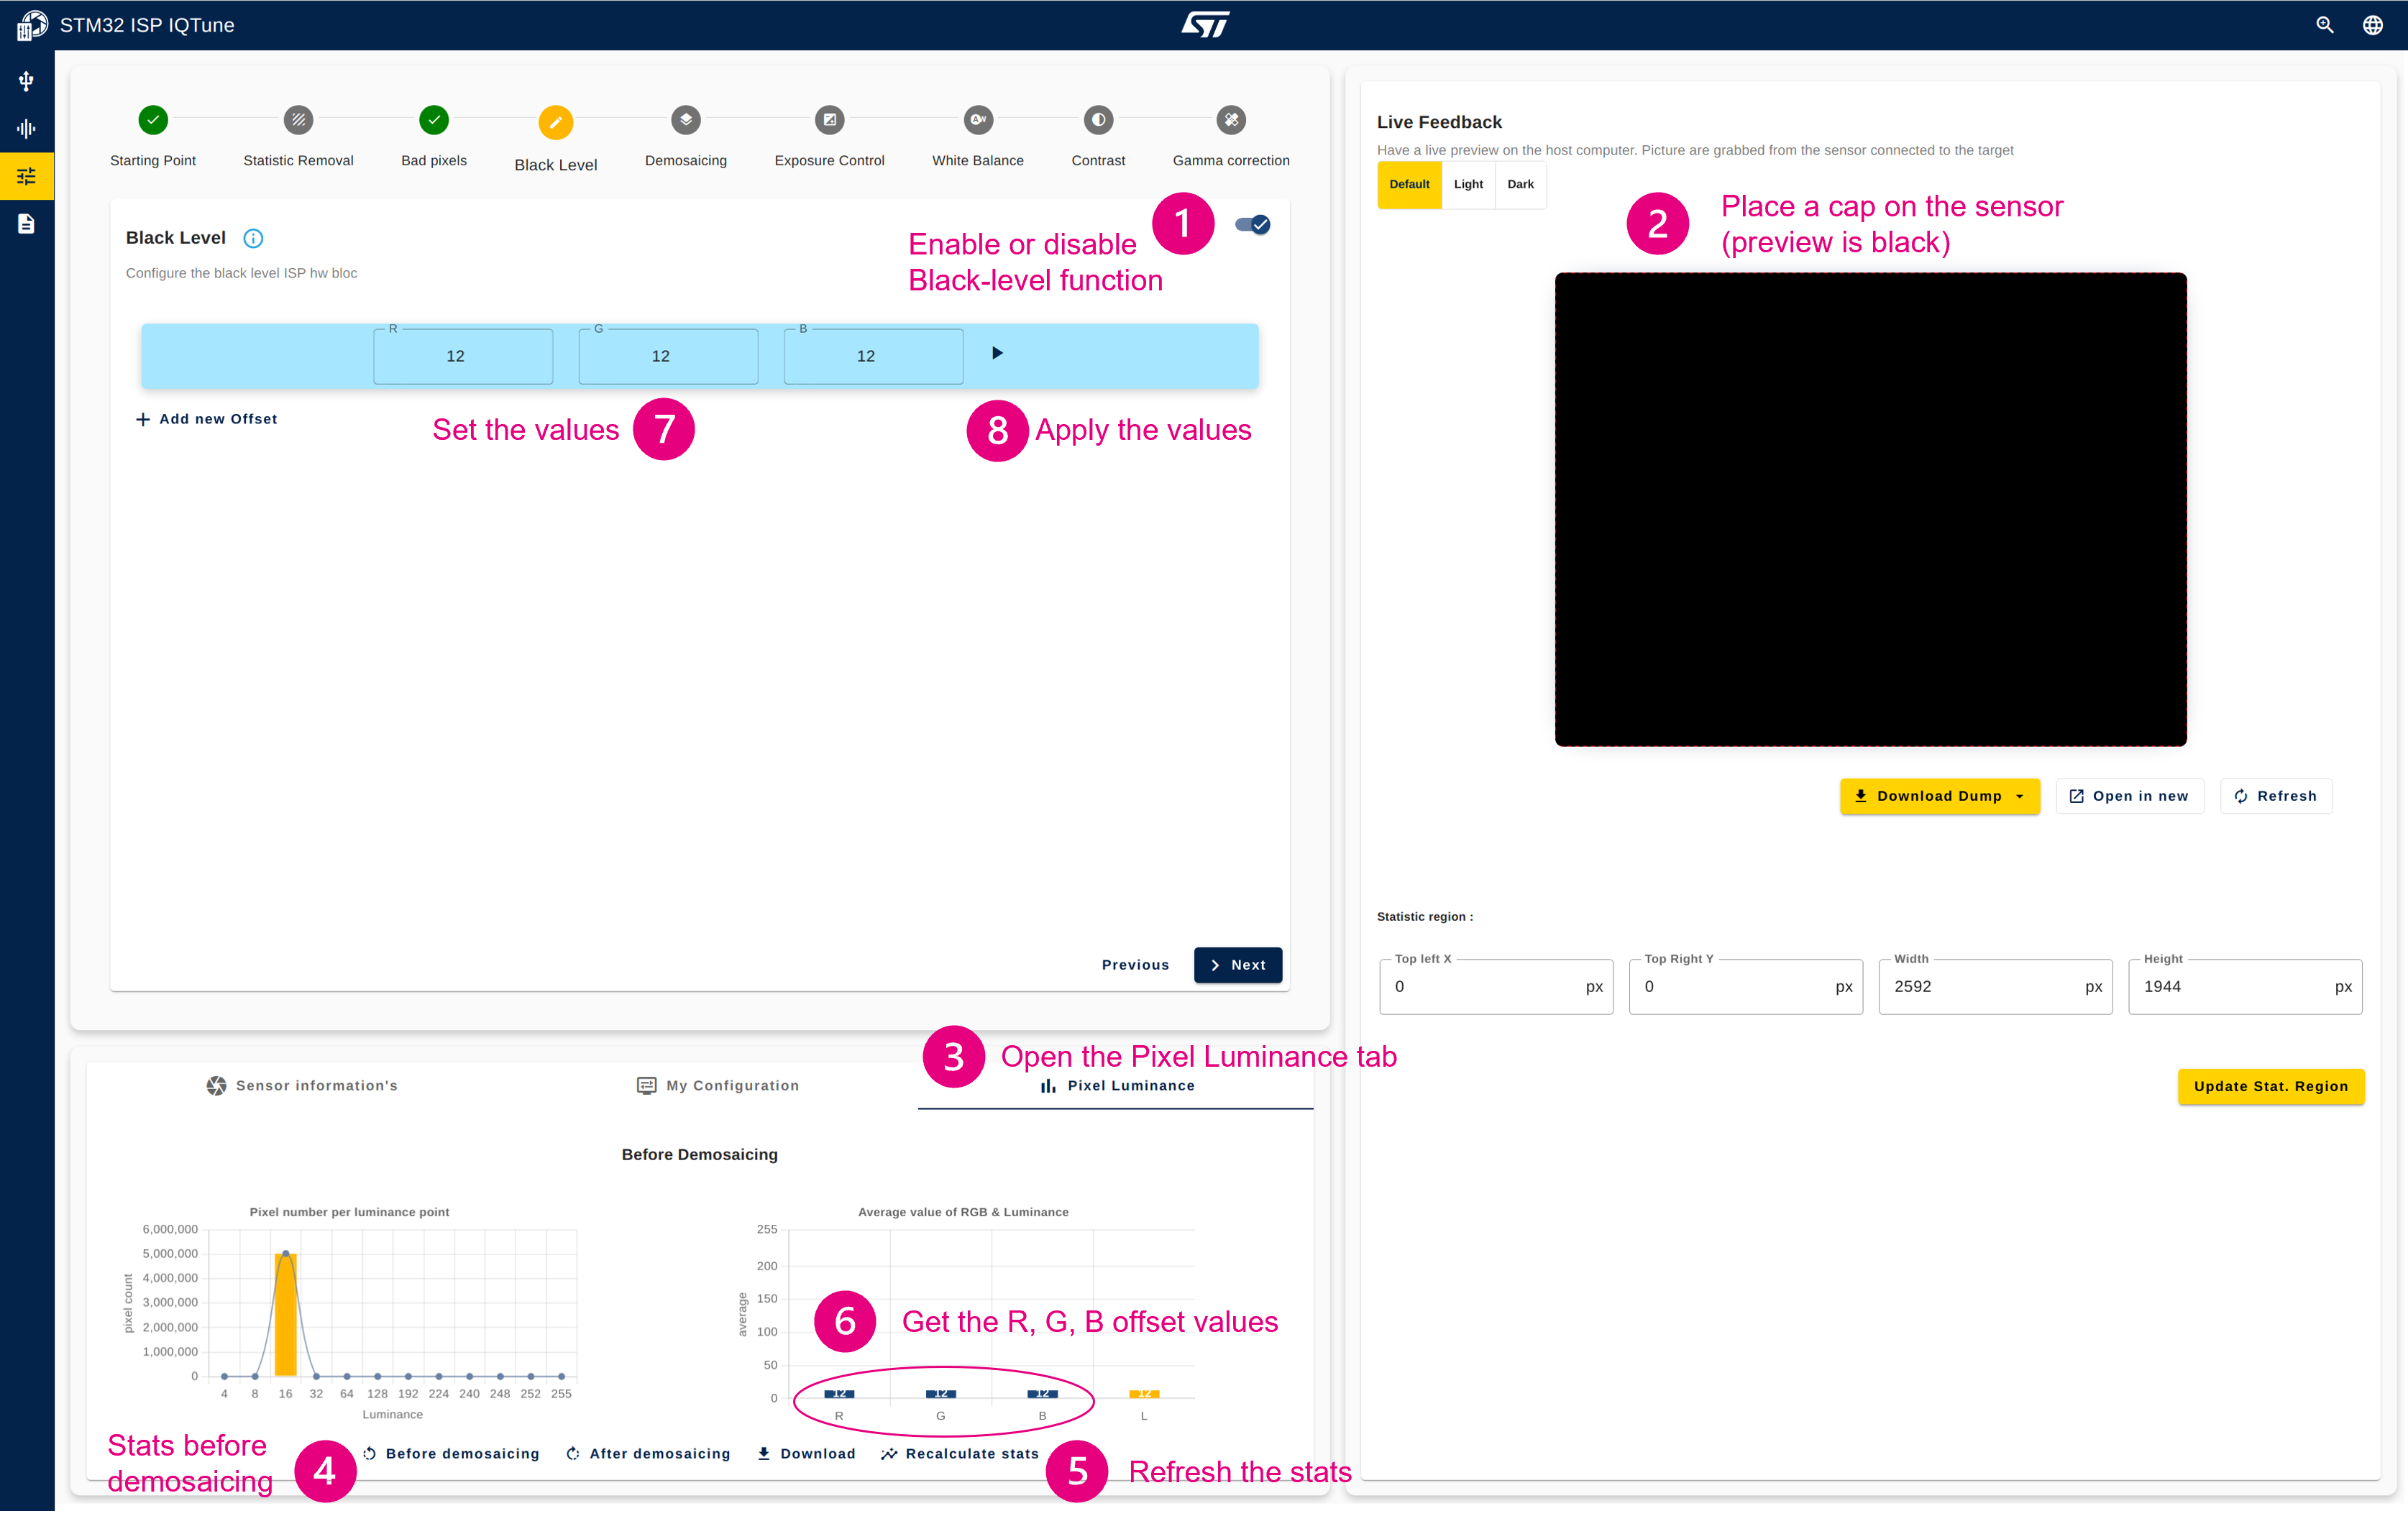Show After demosaicing stats
2408x1516 pixels.
(648, 1454)
